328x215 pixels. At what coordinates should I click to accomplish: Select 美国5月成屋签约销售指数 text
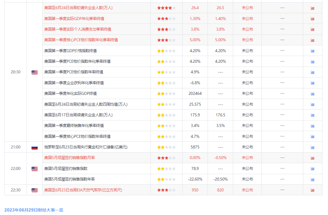(x=66, y=168)
